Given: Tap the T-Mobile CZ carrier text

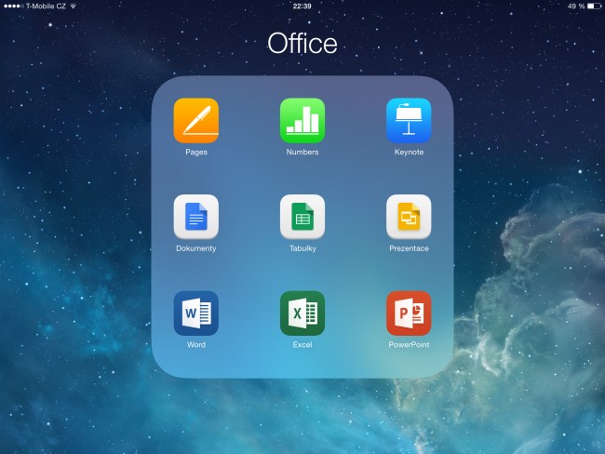Looking at the screenshot, I should coord(46,7).
